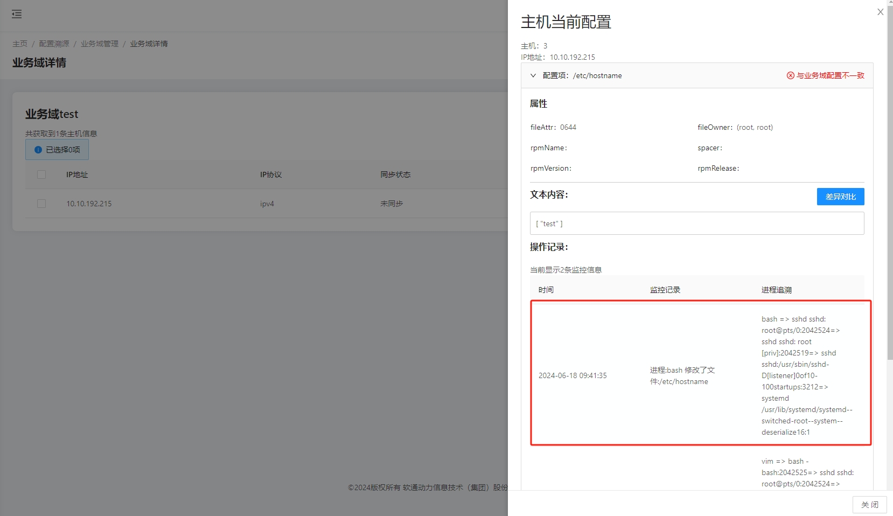The height and width of the screenshot is (516, 893).
Task: Click the blue info icon beside selected count
Action: [38, 150]
